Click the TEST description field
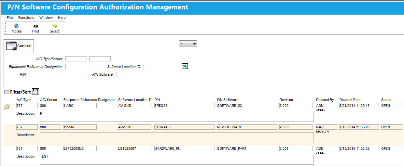This screenshot has width=404, height=166. (177, 159)
